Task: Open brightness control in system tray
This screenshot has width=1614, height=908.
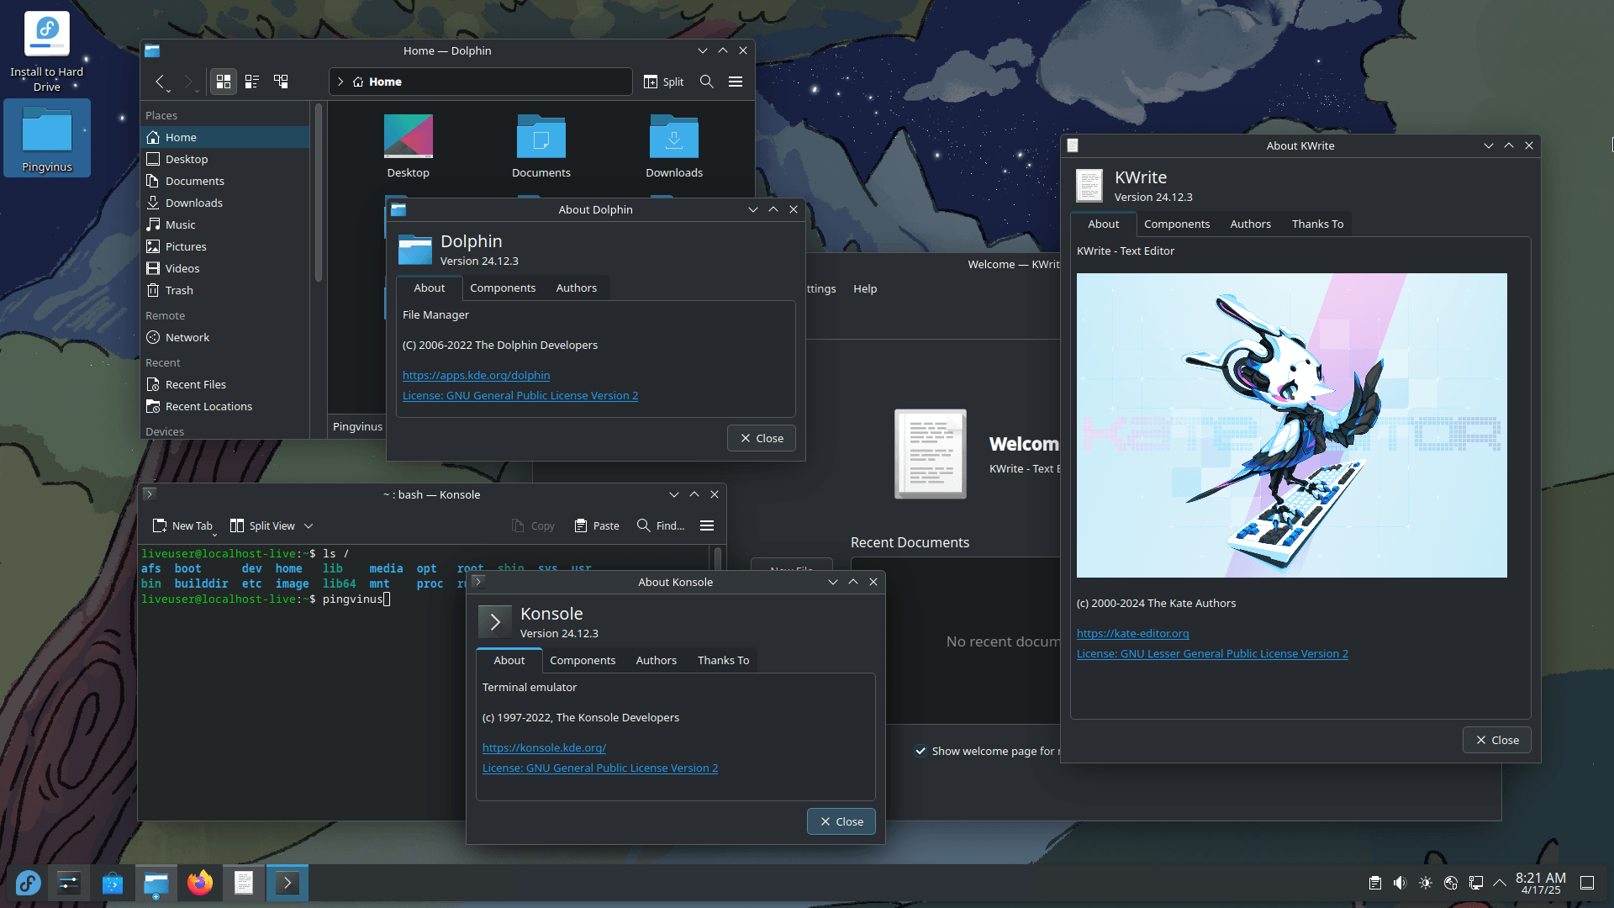Action: coord(1425,883)
